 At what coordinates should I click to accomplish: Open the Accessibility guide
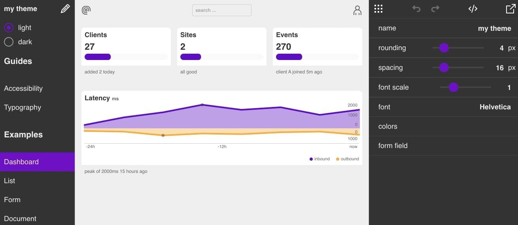[23, 88]
